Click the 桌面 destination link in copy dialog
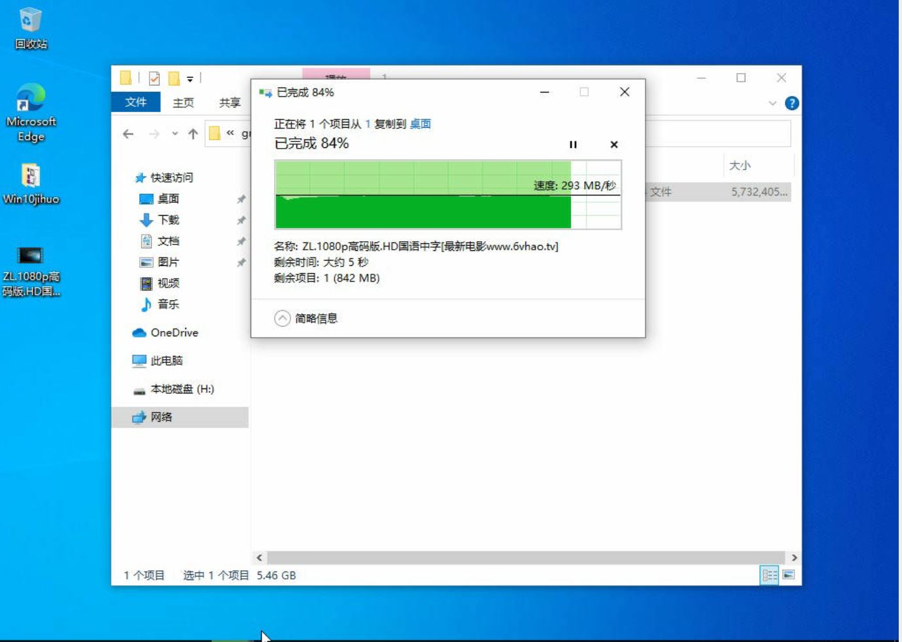Image resolution: width=902 pixels, height=642 pixels. (420, 124)
